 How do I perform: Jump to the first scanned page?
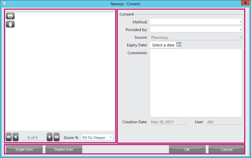(x=9, y=137)
